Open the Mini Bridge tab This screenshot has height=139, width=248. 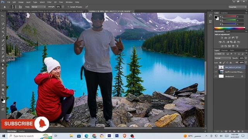pyautogui.click(x=12, y=131)
